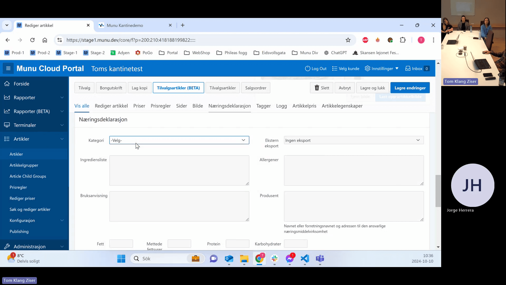
Task: Open Visual Studio Code from taskbar
Action: pos(305,259)
